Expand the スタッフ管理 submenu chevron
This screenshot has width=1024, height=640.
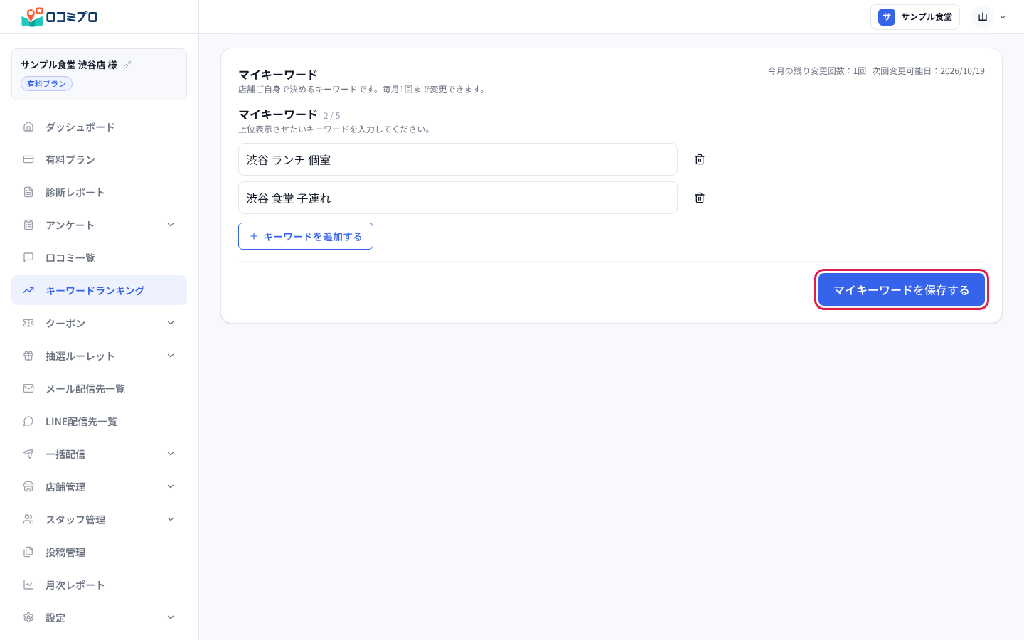(171, 519)
